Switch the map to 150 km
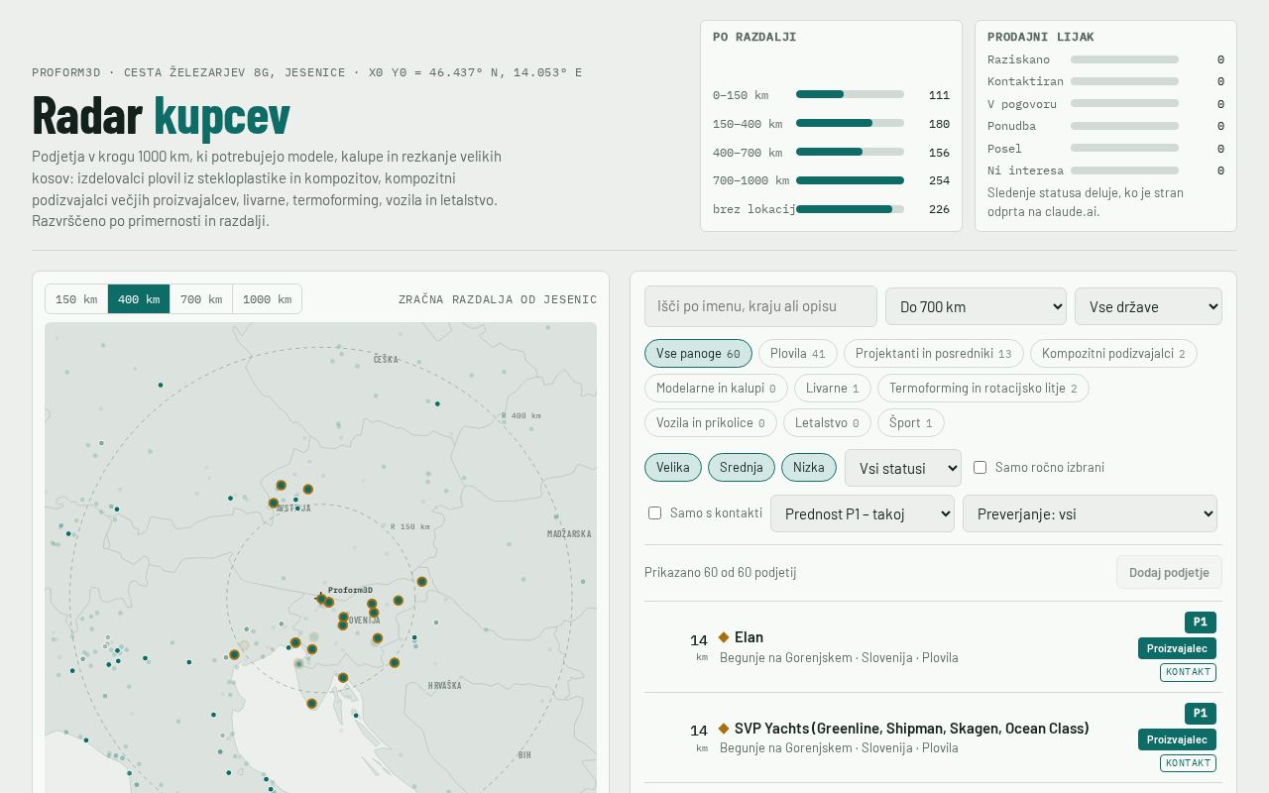Screen dimensions: 1269x793 tap(76, 299)
